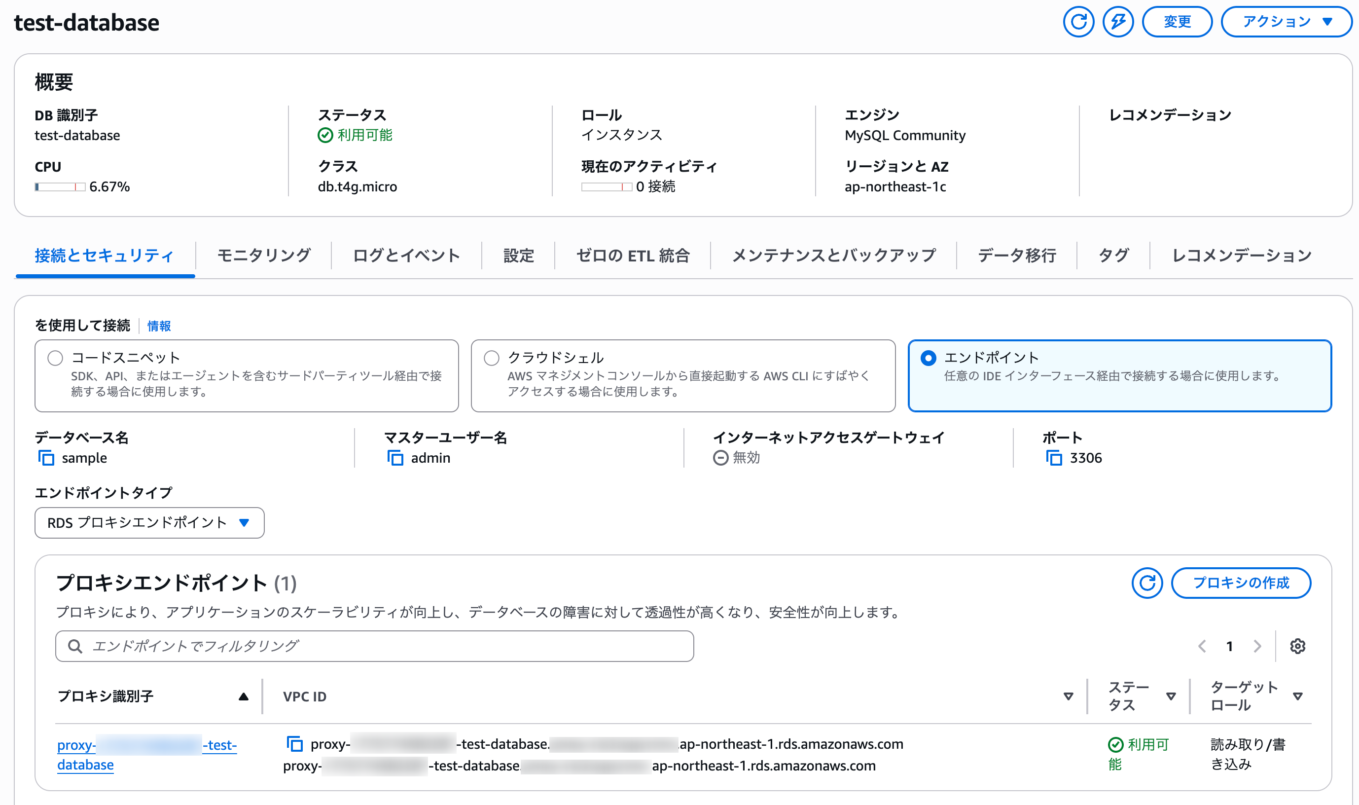This screenshot has width=1359, height=805.
Task: Copy the port number 3306
Action: point(1054,458)
